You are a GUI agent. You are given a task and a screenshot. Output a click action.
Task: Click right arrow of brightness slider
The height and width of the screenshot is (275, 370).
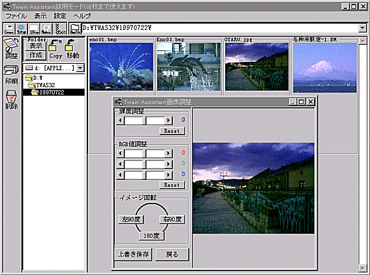[x=168, y=121]
